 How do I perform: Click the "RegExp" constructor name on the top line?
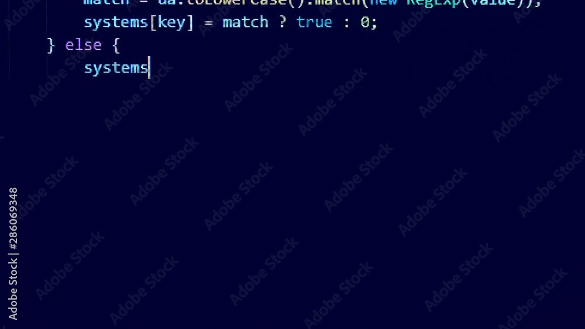tap(433, 3)
